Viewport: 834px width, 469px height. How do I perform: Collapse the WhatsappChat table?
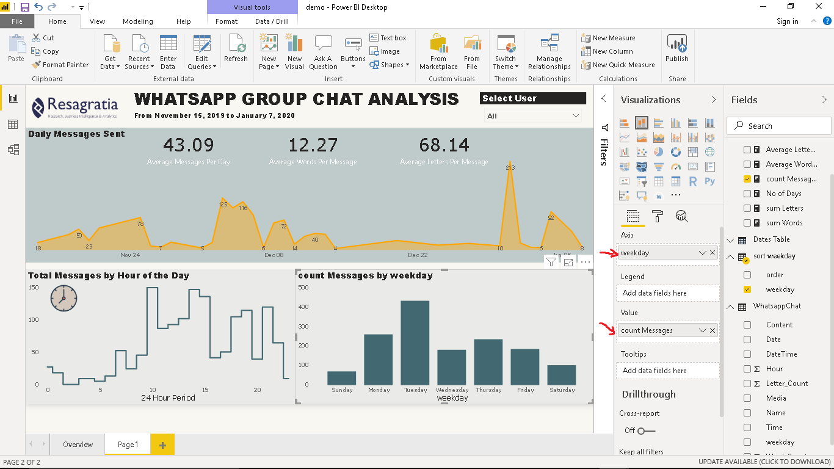730,306
